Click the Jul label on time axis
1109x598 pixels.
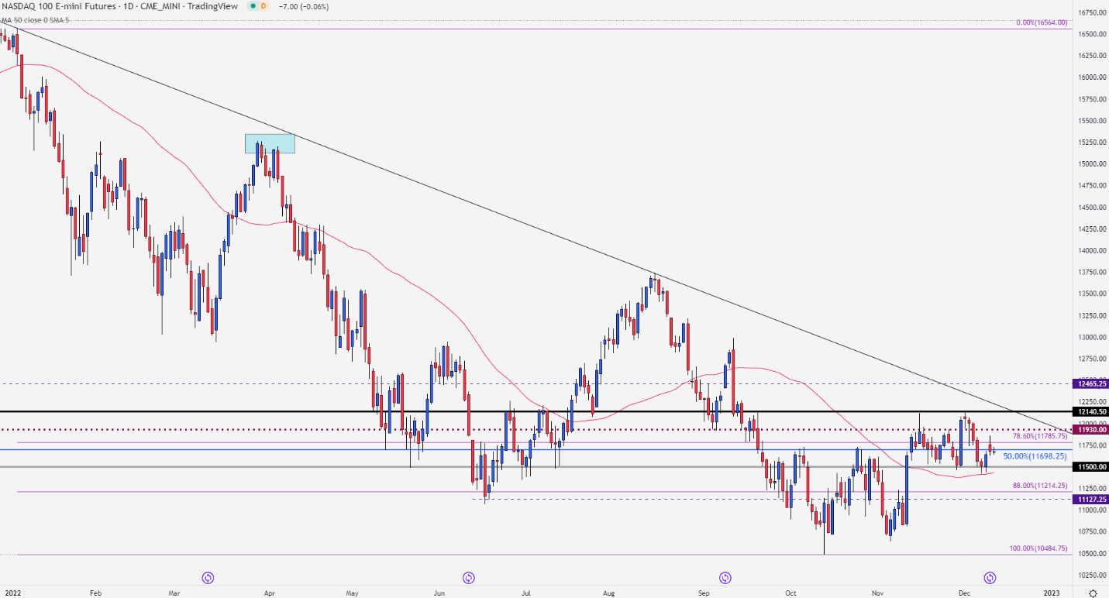pos(525,593)
